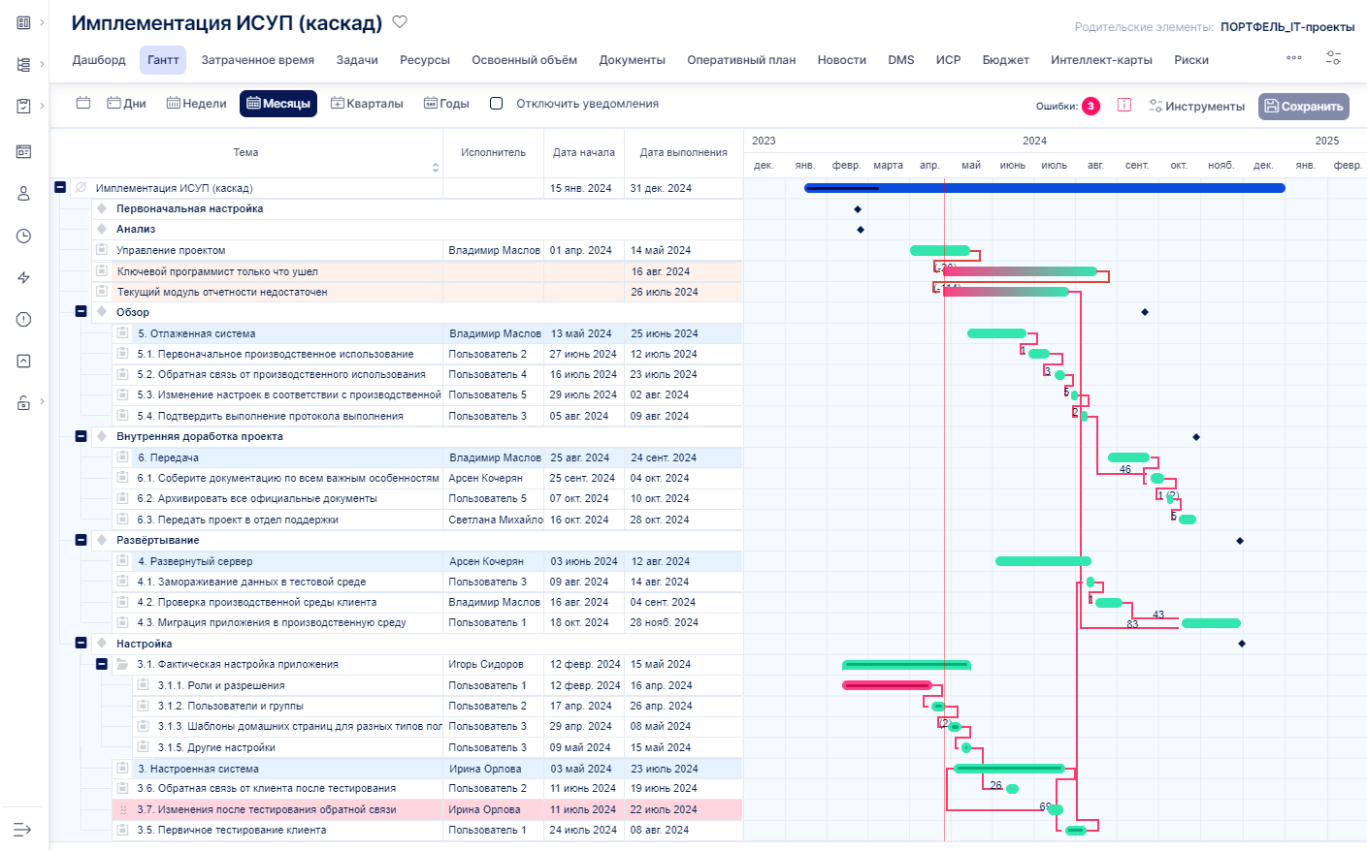Switch timeline scale to Годы
Screen dimensions: 1367x851
click(446, 104)
